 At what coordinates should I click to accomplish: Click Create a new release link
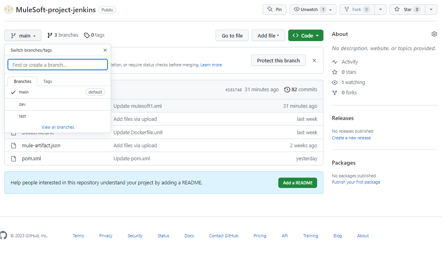[351, 138]
